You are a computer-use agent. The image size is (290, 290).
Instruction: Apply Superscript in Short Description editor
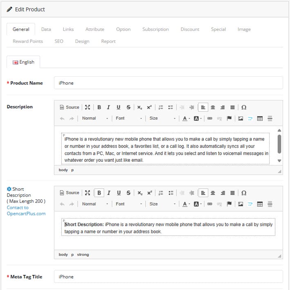pyautogui.click(x=149, y=193)
